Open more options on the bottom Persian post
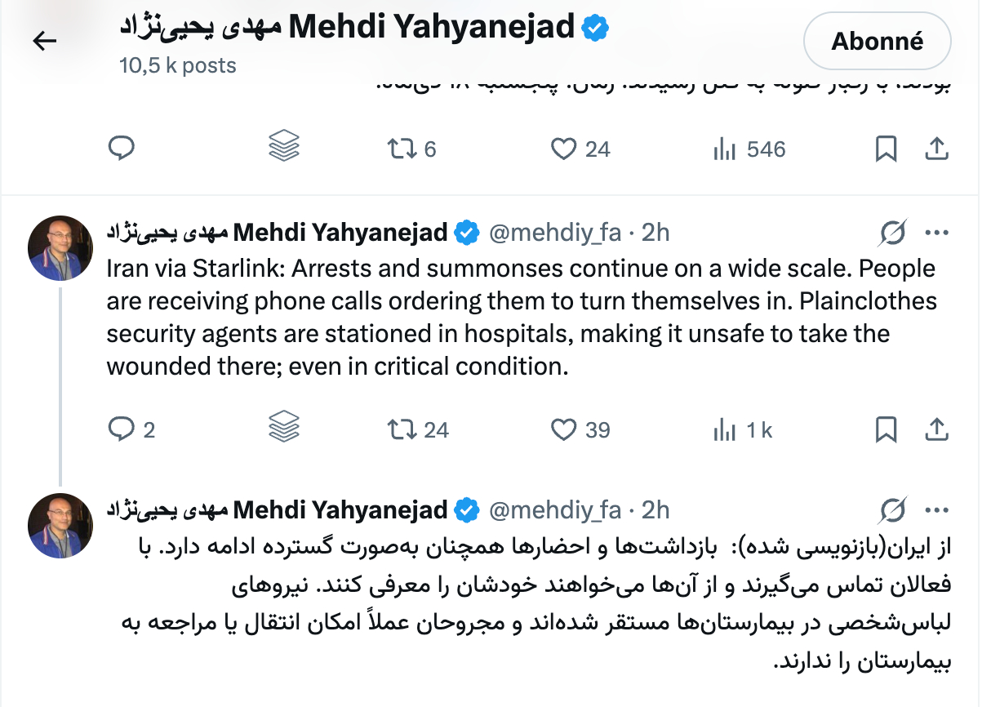The image size is (991, 707). coord(937,511)
